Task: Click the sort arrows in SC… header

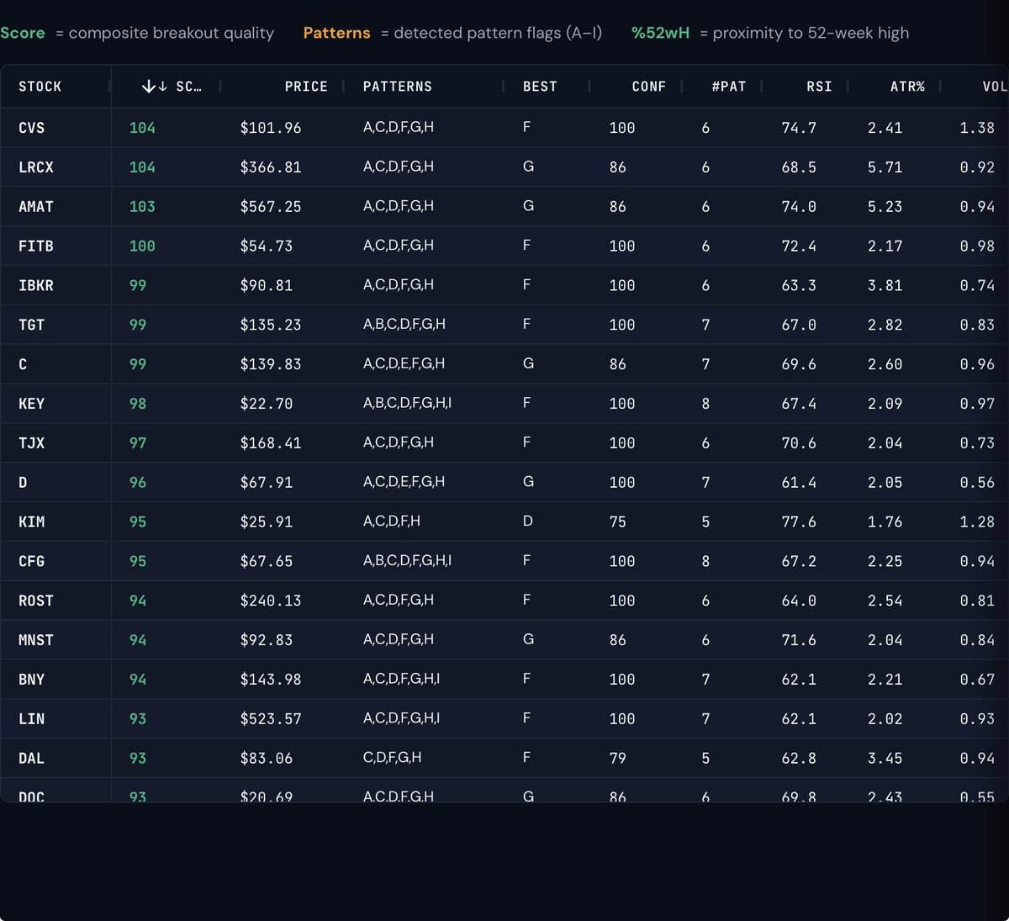Action: point(154,87)
